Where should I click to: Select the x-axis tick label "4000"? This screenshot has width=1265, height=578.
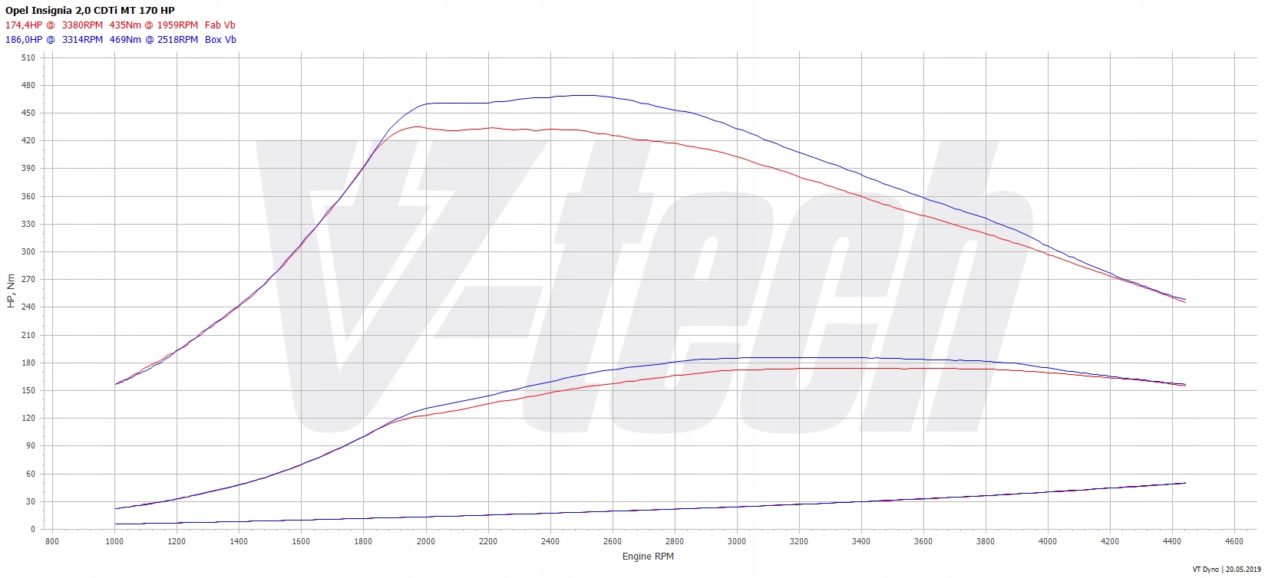(1048, 541)
